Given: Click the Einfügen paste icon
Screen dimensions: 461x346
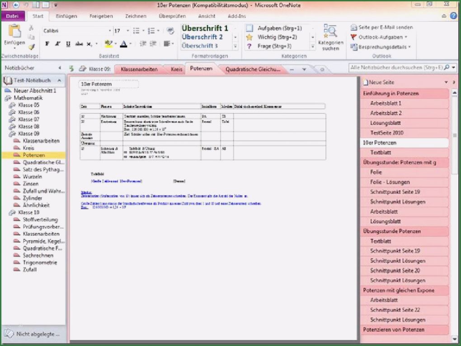Looking at the screenshot, I should (x=14, y=33).
